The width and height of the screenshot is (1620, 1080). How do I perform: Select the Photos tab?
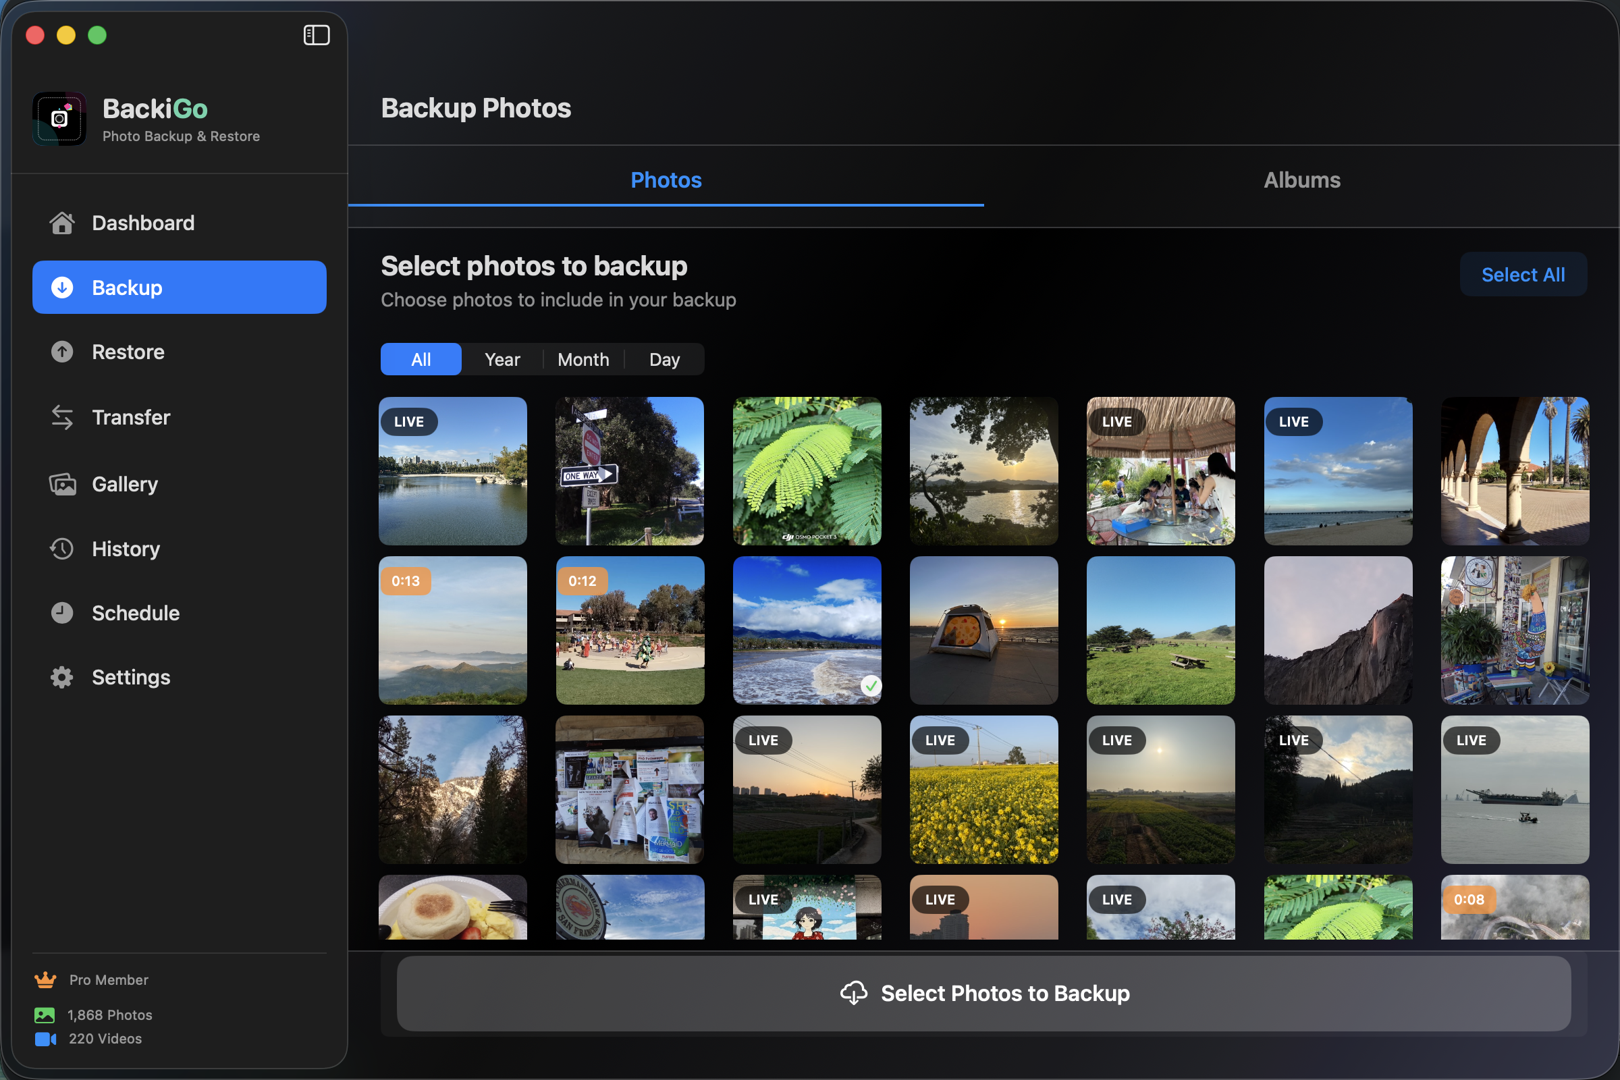coord(666,180)
